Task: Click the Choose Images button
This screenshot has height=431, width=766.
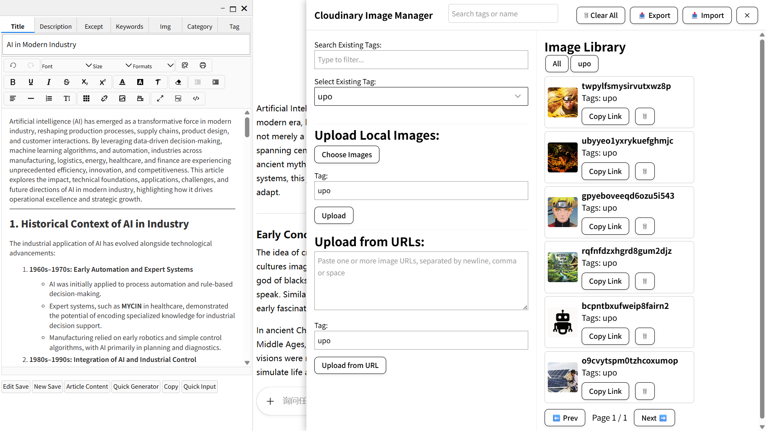Action: tap(347, 155)
